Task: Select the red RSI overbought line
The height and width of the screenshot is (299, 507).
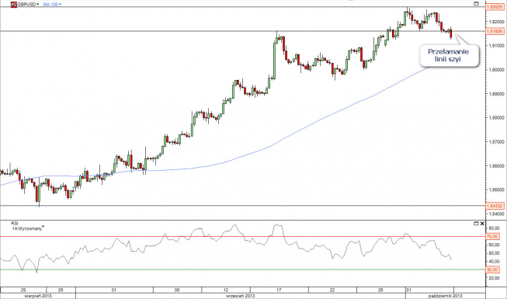Action: point(242,237)
